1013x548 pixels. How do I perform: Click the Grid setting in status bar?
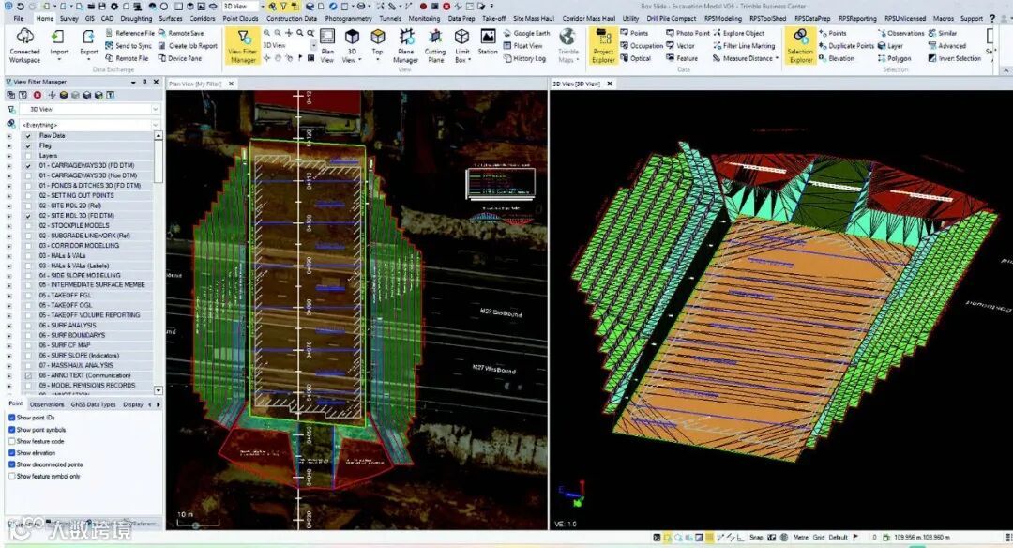819,538
